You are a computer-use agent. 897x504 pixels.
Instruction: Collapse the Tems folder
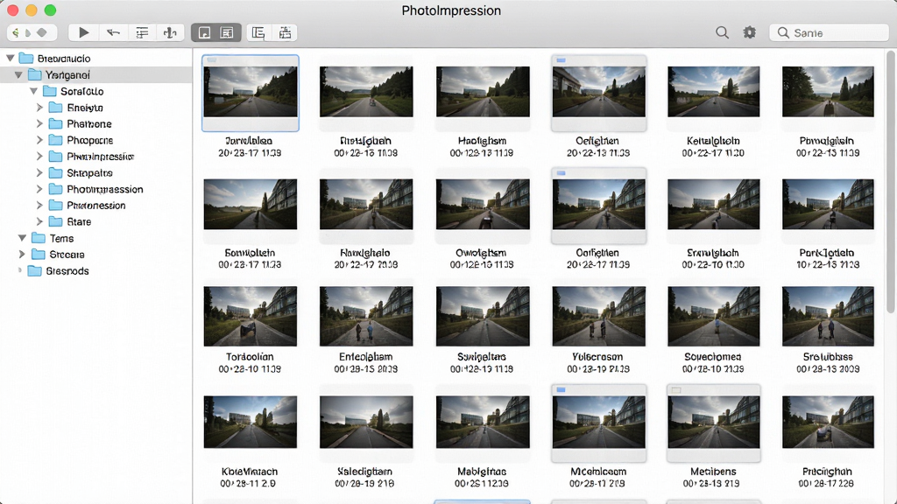[x=22, y=238]
